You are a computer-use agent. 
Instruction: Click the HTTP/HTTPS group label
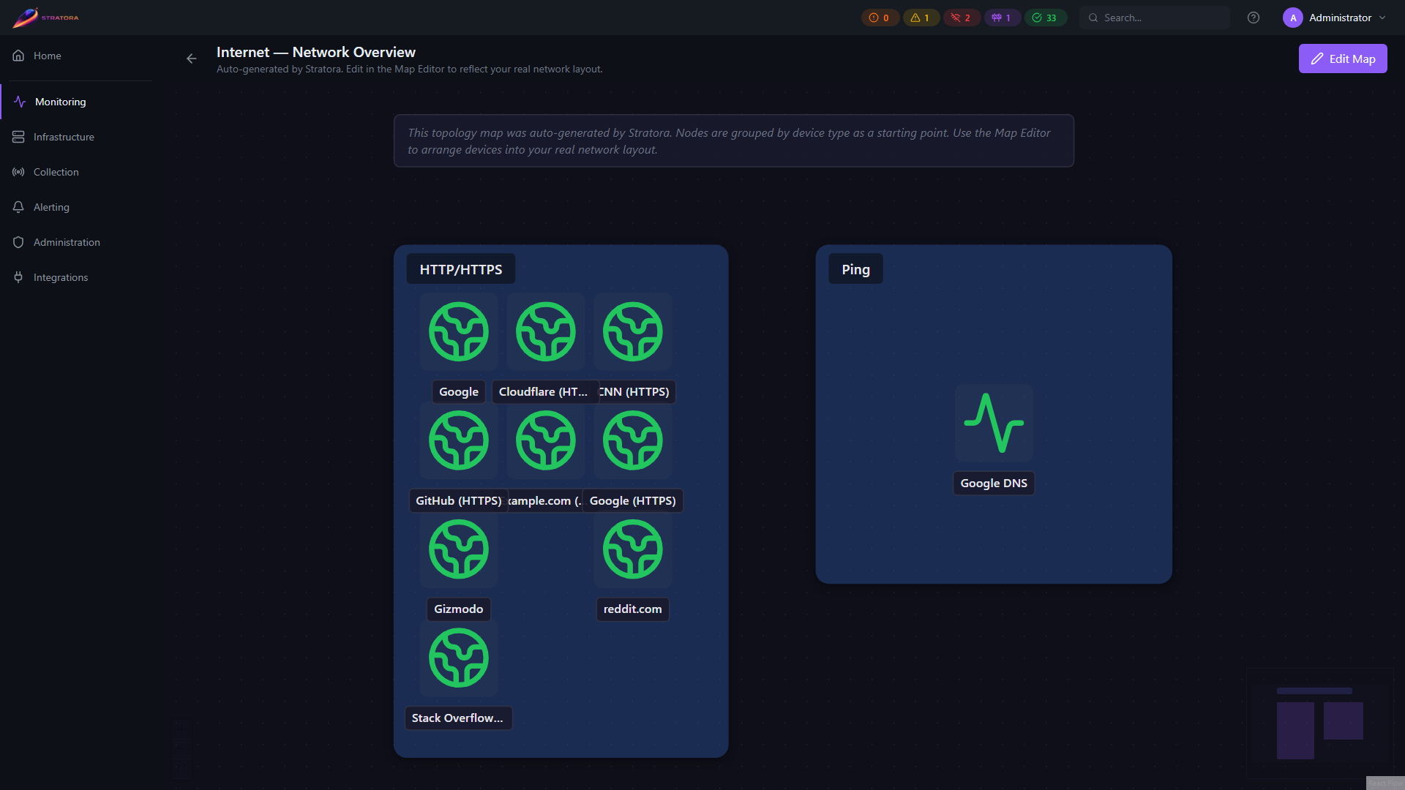pos(461,269)
